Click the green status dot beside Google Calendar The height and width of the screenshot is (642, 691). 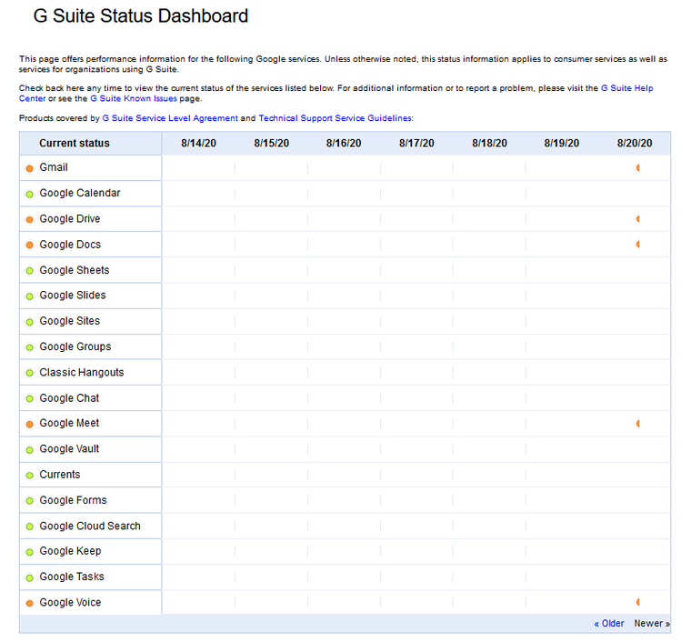point(29,194)
